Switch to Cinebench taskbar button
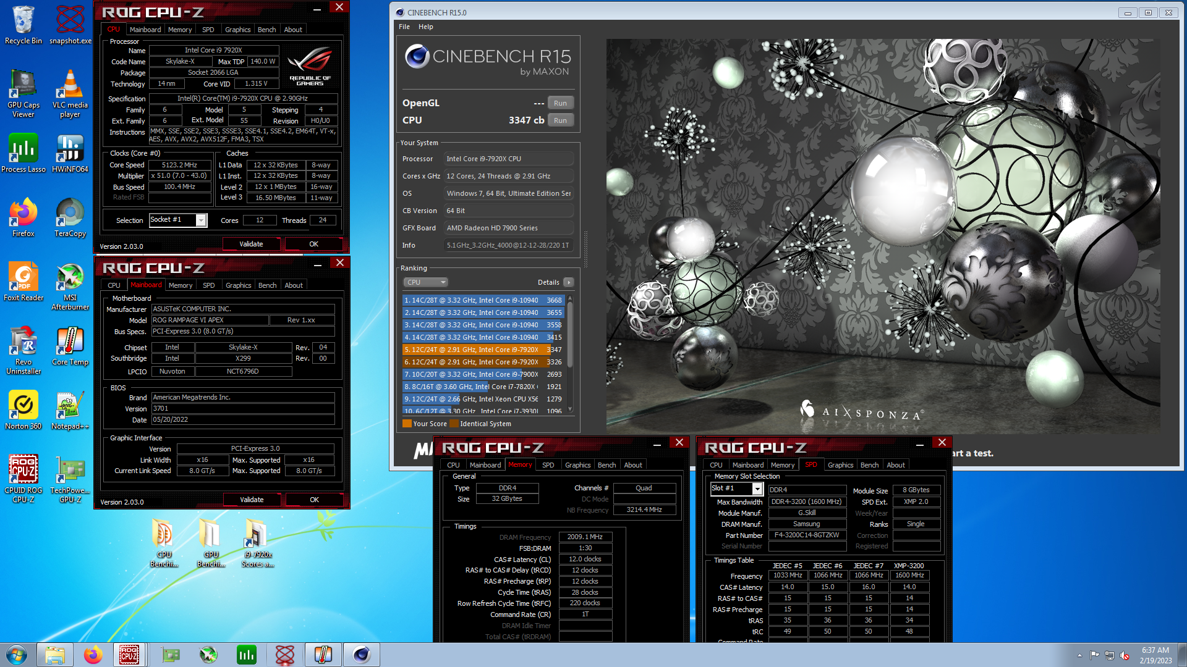Image resolution: width=1187 pixels, height=667 pixels. click(362, 655)
